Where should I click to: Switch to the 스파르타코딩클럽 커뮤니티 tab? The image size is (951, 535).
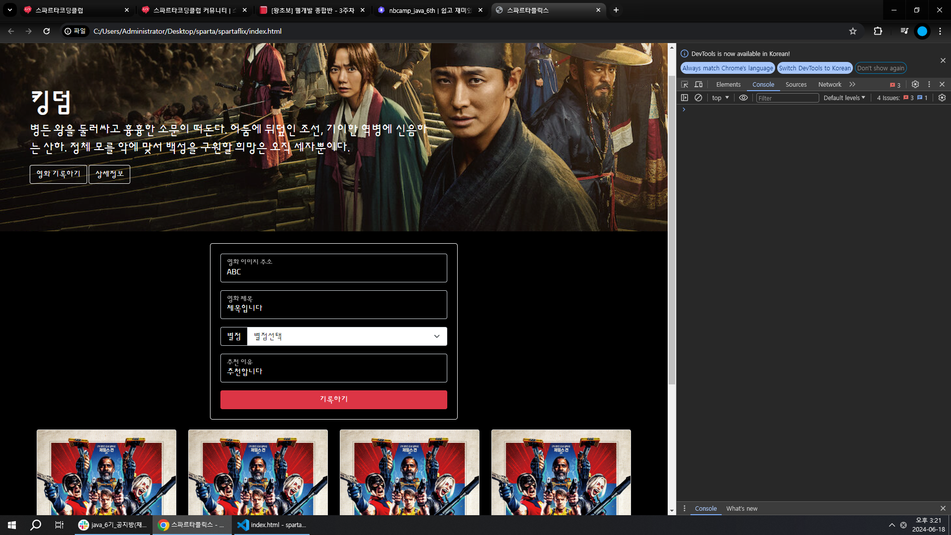click(x=194, y=10)
